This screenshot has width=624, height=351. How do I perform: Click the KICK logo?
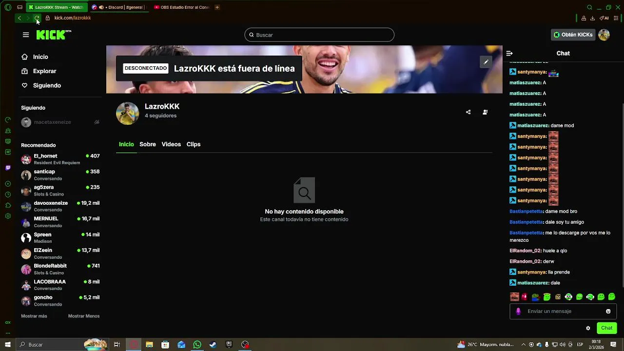pyautogui.click(x=54, y=35)
